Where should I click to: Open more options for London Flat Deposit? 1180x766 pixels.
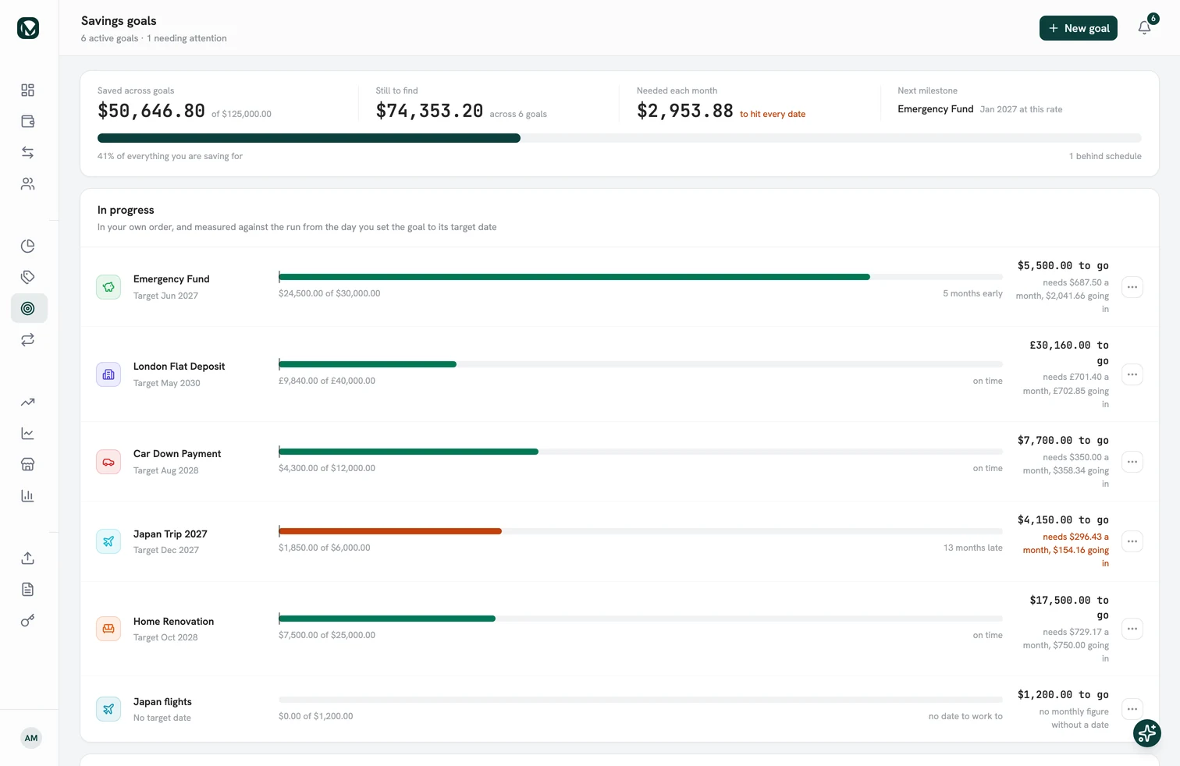tap(1132, 374)
